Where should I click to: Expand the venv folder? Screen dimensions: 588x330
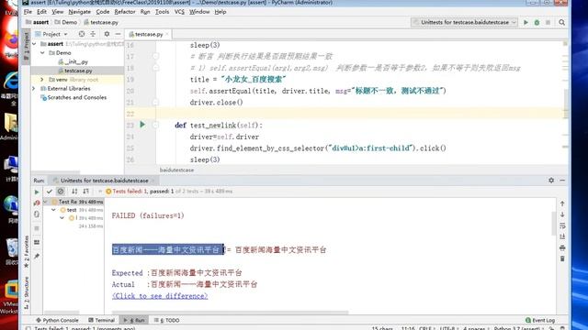(42, 80)
